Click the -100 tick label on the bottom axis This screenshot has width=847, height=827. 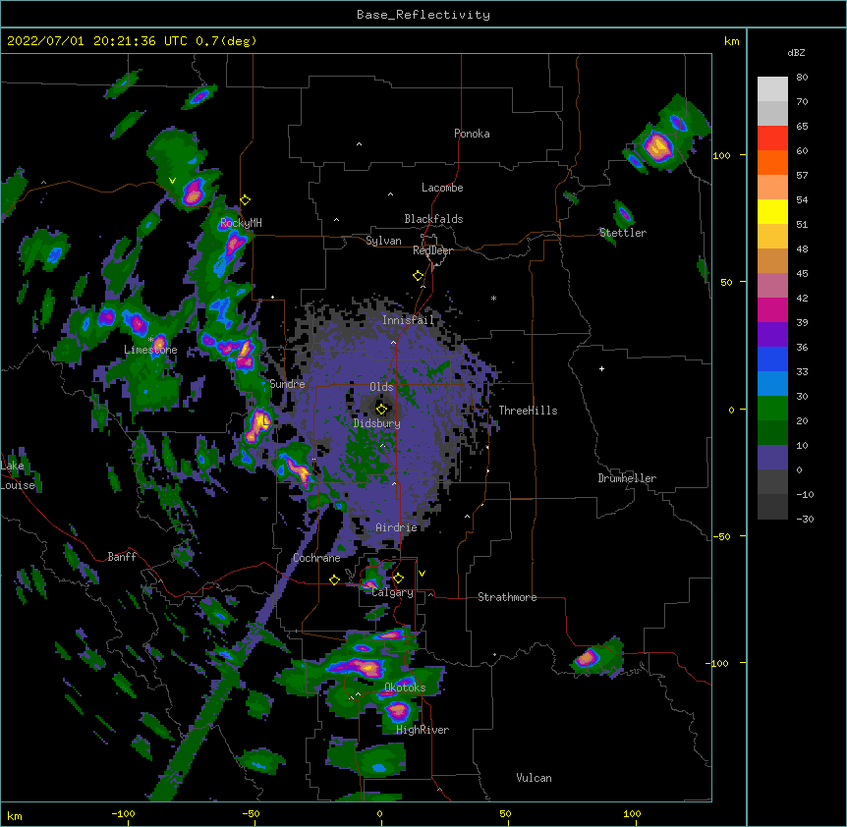(123, 813)
